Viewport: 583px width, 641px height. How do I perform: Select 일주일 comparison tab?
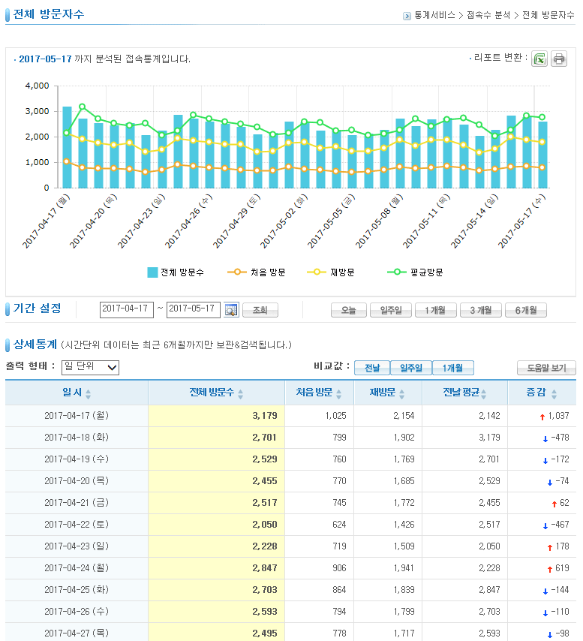pos(410,368)
